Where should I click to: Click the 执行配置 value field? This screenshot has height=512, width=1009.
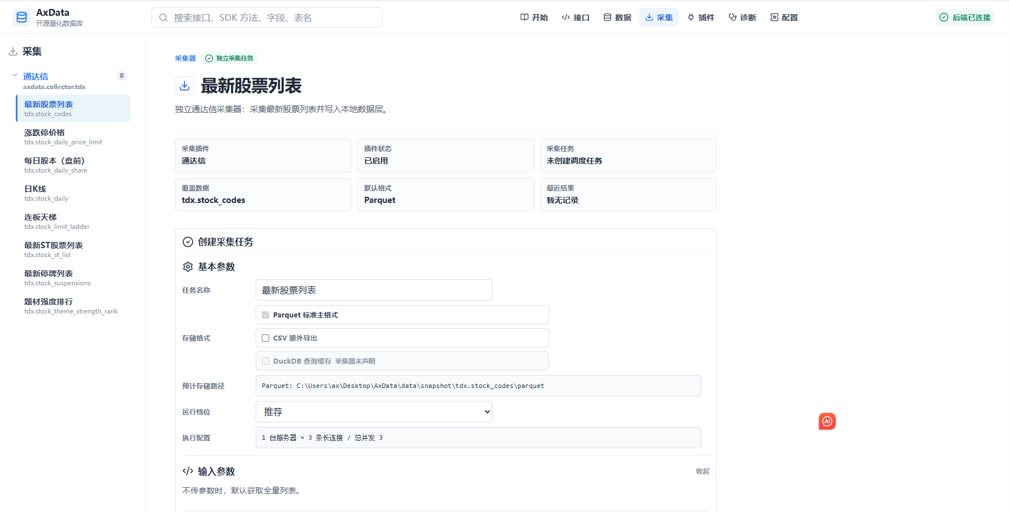point(479,438)
